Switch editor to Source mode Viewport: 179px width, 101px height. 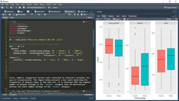[5, 17]
